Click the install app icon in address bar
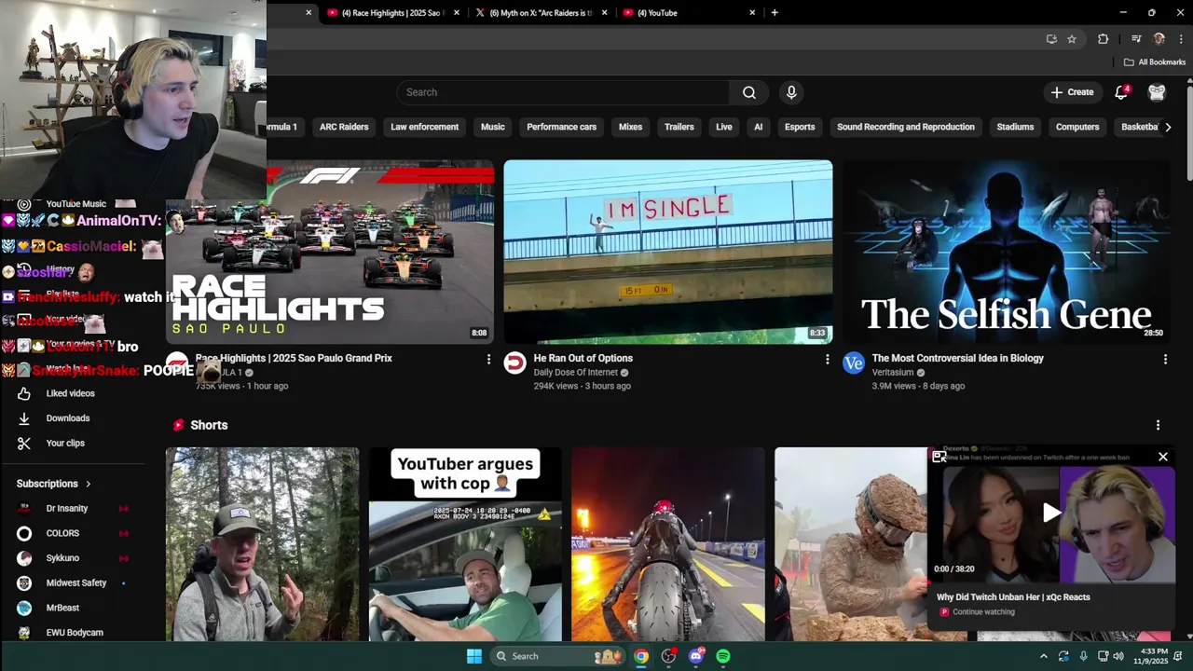The image size is (1193, 671). [x=1051, y=39]
